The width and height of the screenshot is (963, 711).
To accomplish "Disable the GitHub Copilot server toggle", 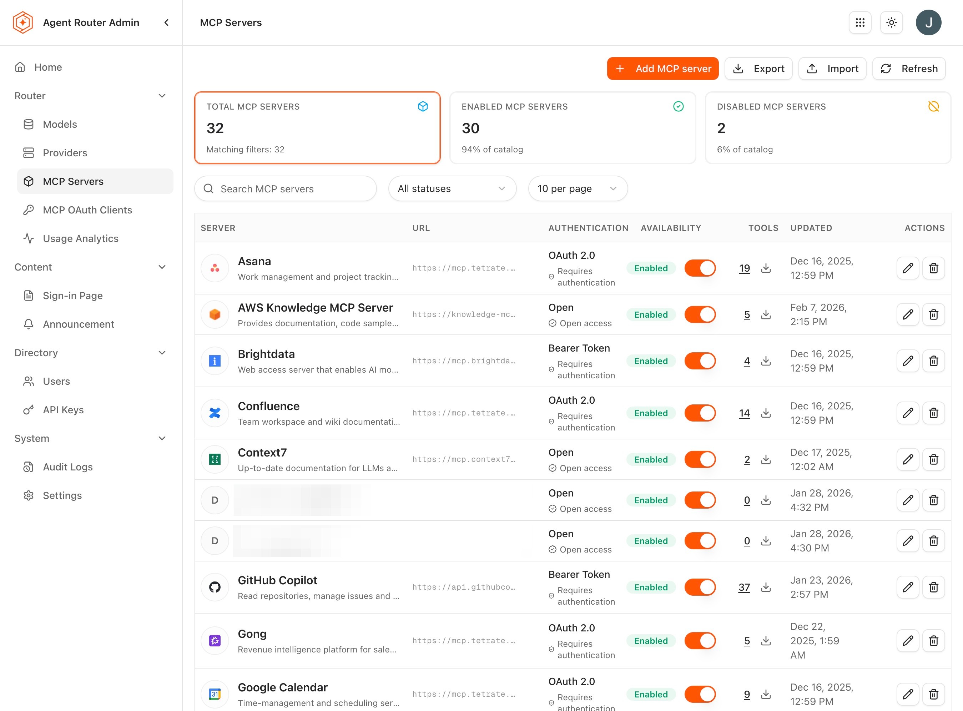I will pyautogui.click(x=700, y=588).
